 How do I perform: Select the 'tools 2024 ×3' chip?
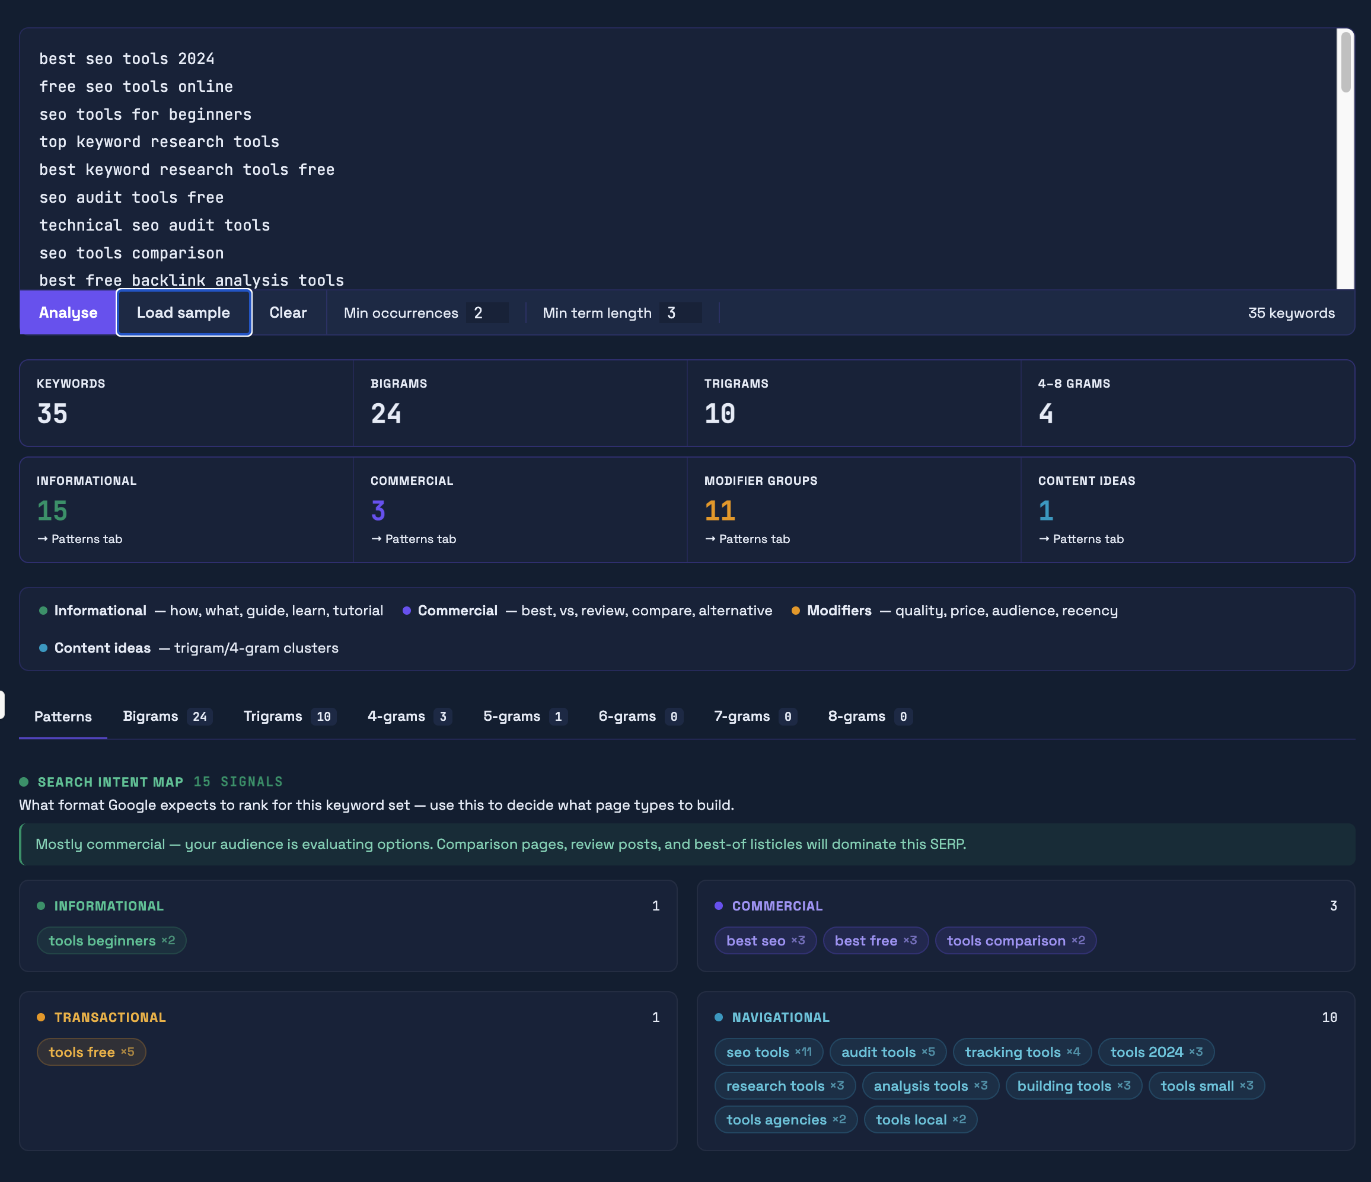tap(1156, 1052)
